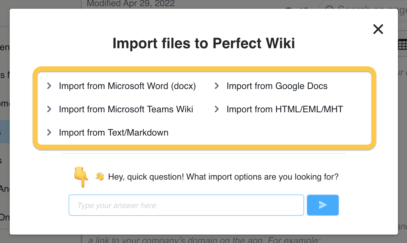
Task: Click the highlighted sidebar item behind the dialog
Action: 4,132
